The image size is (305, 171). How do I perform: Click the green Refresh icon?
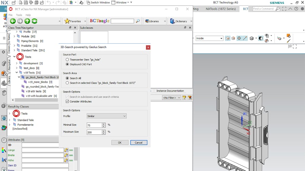(x=35, y=21)
